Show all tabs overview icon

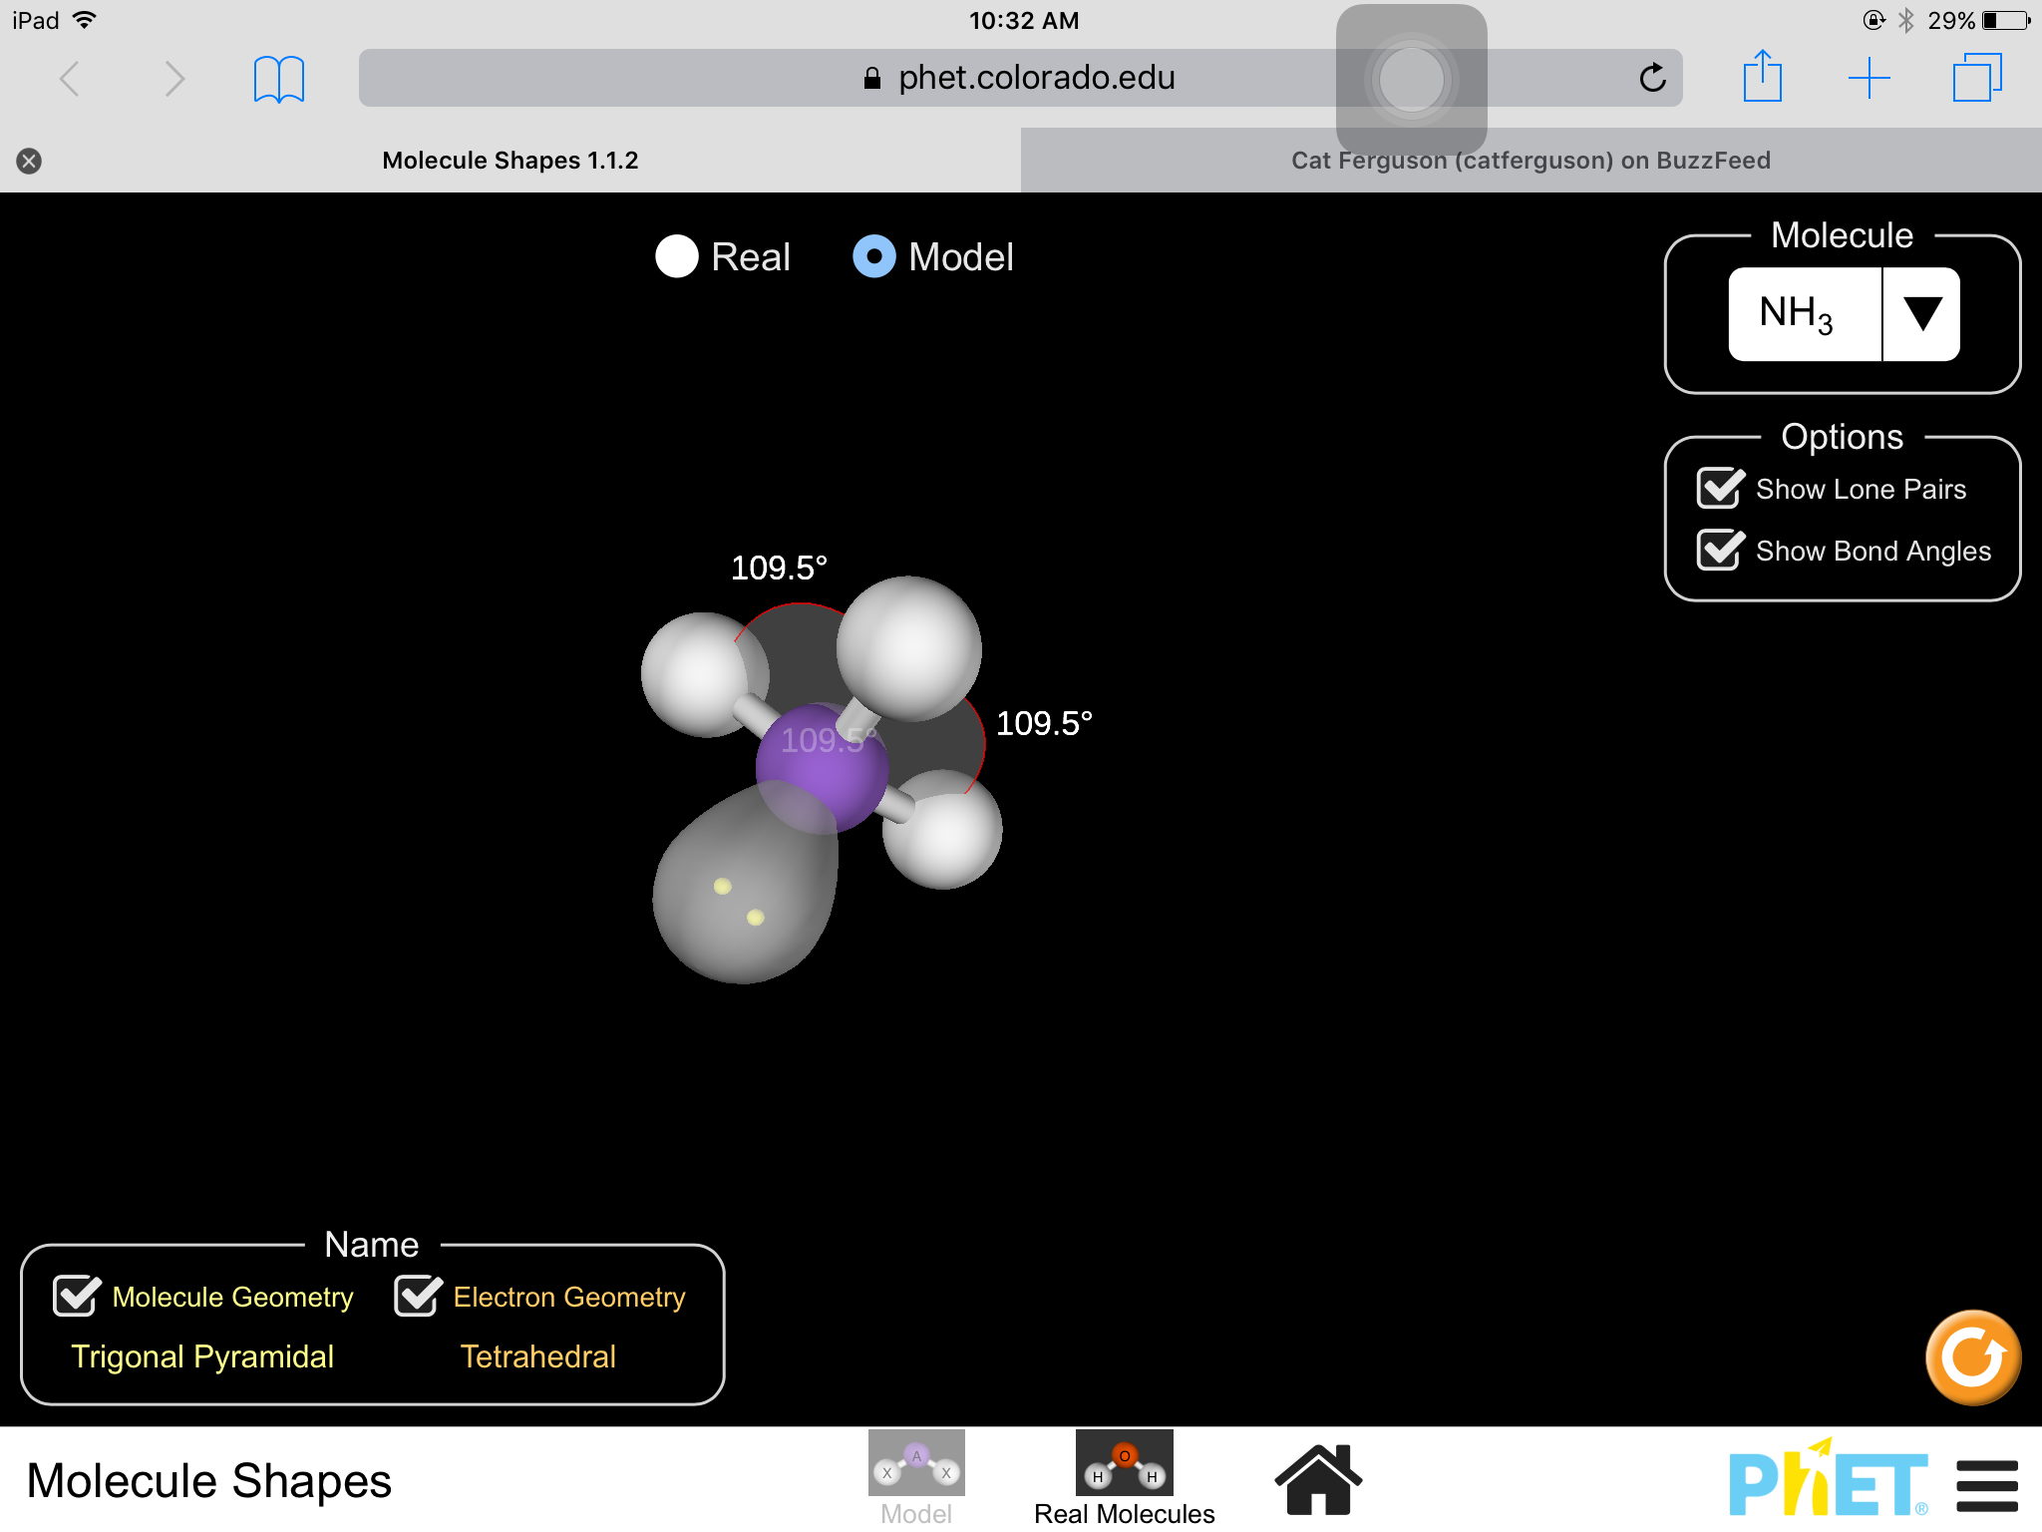[1976, 78]
